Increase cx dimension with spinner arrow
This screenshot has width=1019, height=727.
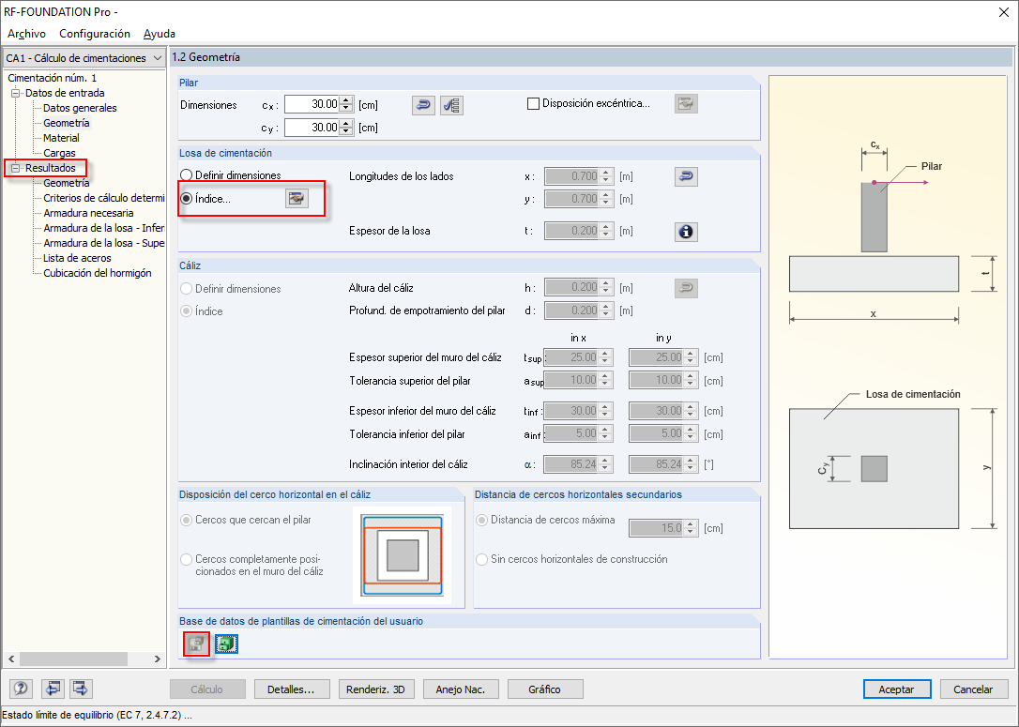click(346, 100)
